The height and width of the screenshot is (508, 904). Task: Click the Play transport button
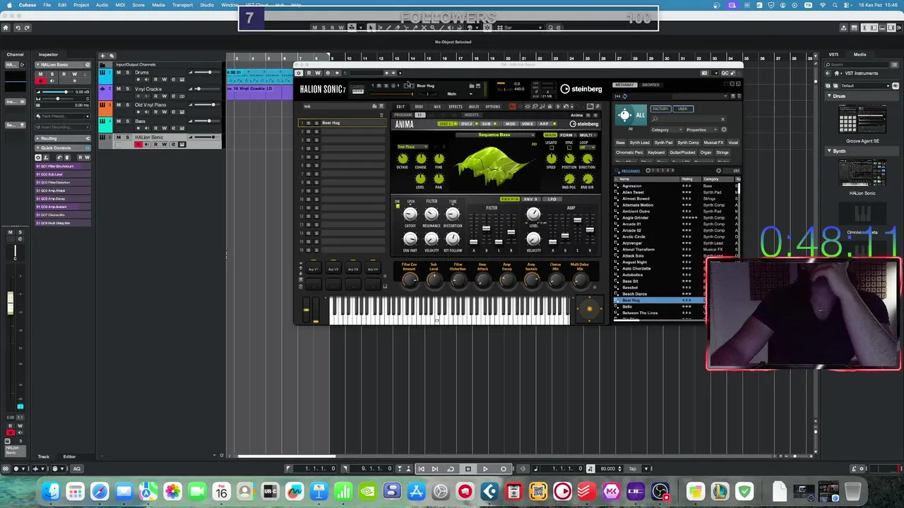(485, 468)
